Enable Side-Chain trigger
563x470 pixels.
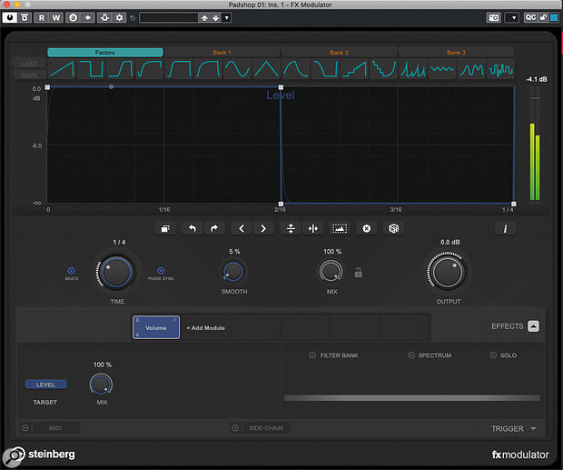[x=235, y=427]
